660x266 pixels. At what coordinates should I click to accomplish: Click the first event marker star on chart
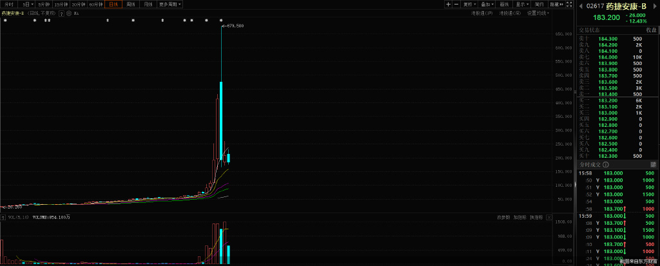[x=5, y=20]
